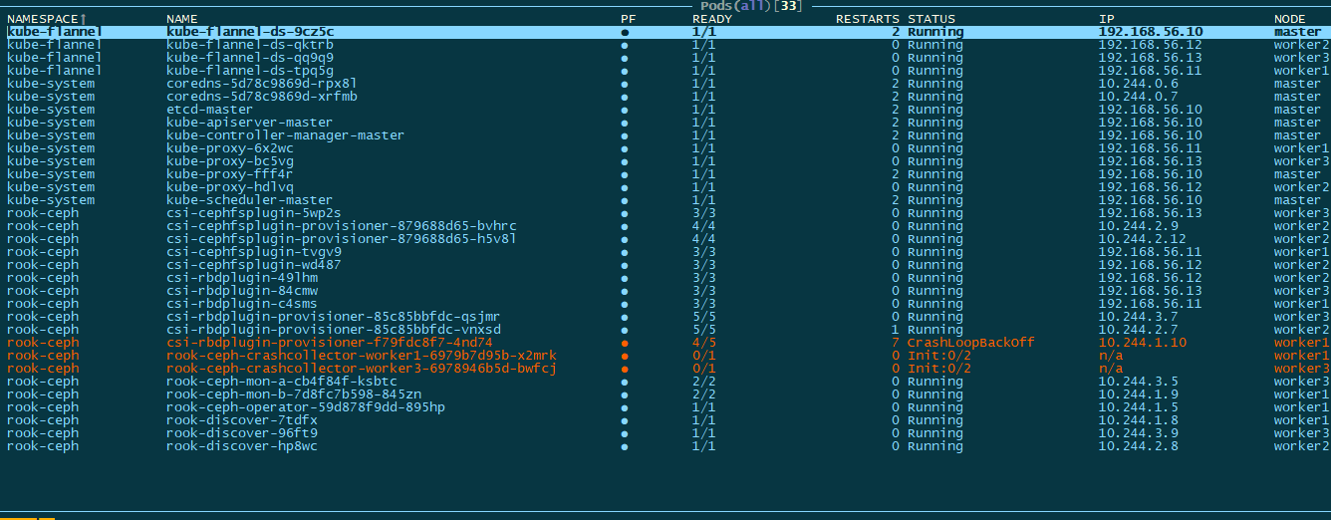
Task: Click port-forward dot of kube-flannel-ds-9cz5c
Action: coord(625,32)
